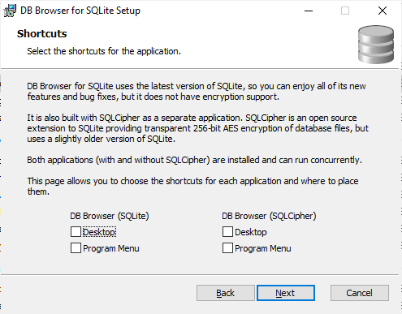Click the database cylinder logo
402x314 pixels.
click(376, 45)
